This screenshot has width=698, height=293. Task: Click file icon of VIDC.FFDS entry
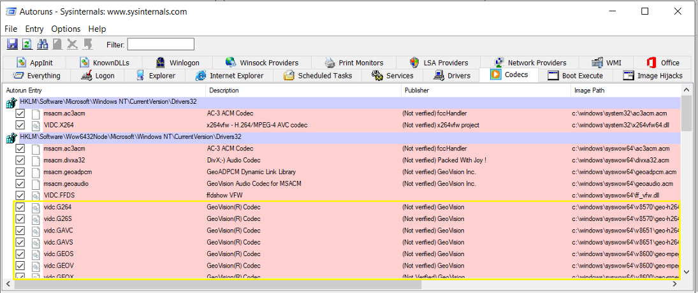(x=36, y=195)
